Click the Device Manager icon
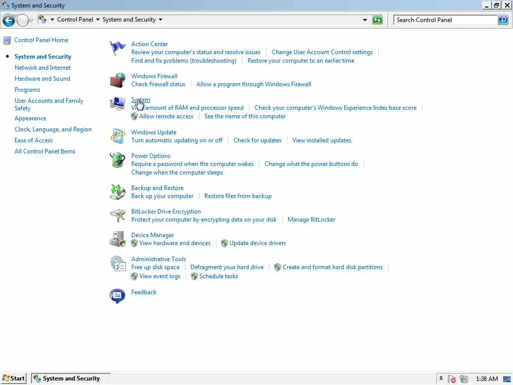 click(117, 239)
